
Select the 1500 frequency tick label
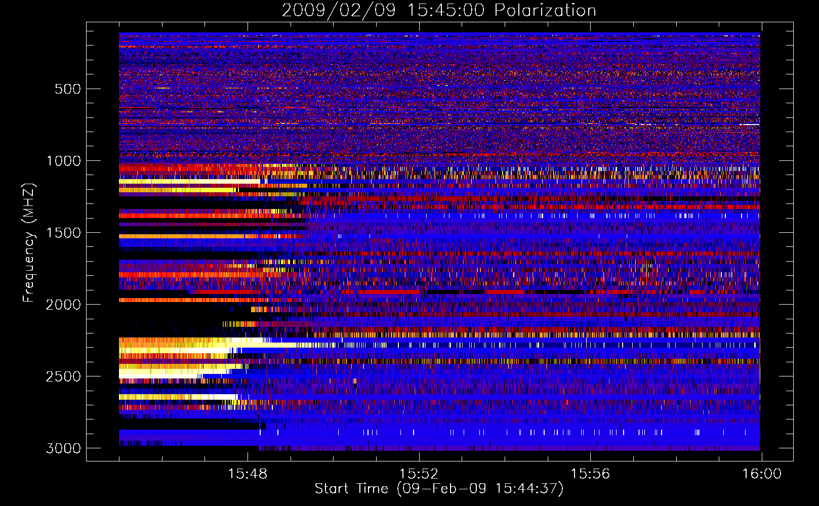point(64,233)
